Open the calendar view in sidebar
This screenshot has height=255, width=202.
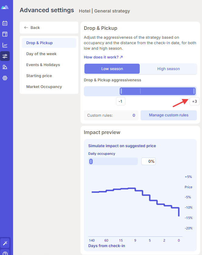coord(5,23)
